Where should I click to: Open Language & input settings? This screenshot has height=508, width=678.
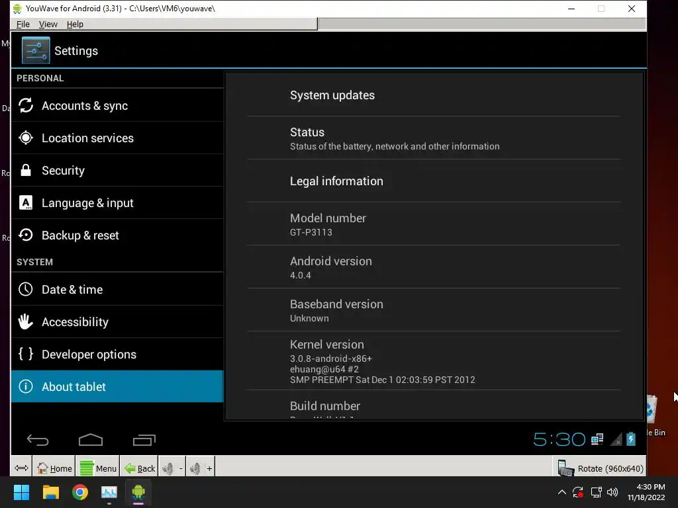tap(117, 202)
